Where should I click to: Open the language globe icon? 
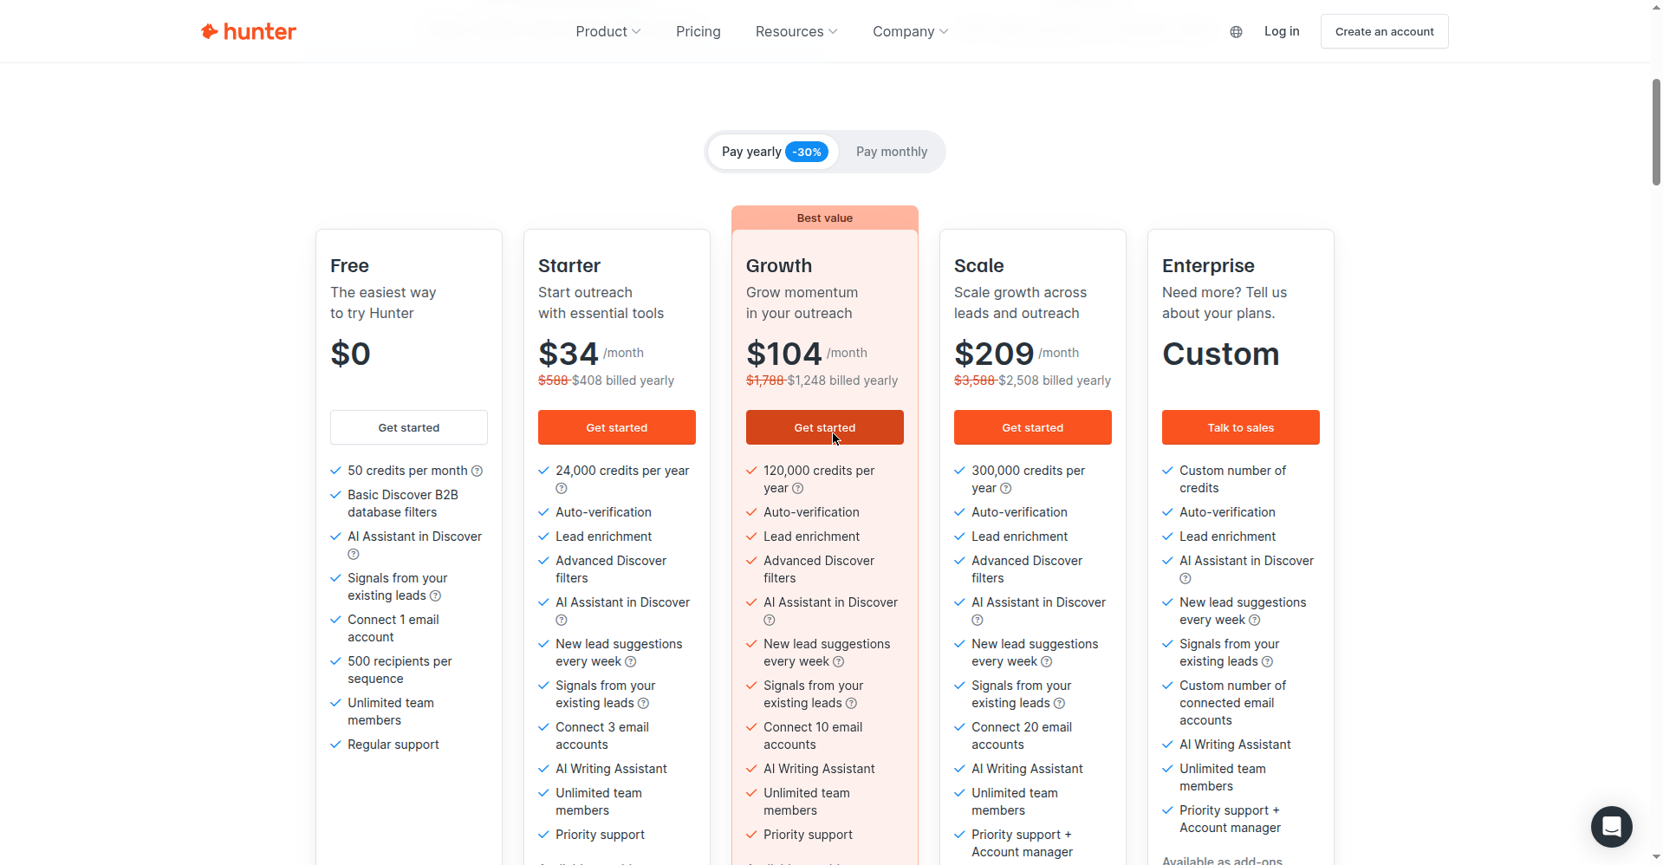1236,32
